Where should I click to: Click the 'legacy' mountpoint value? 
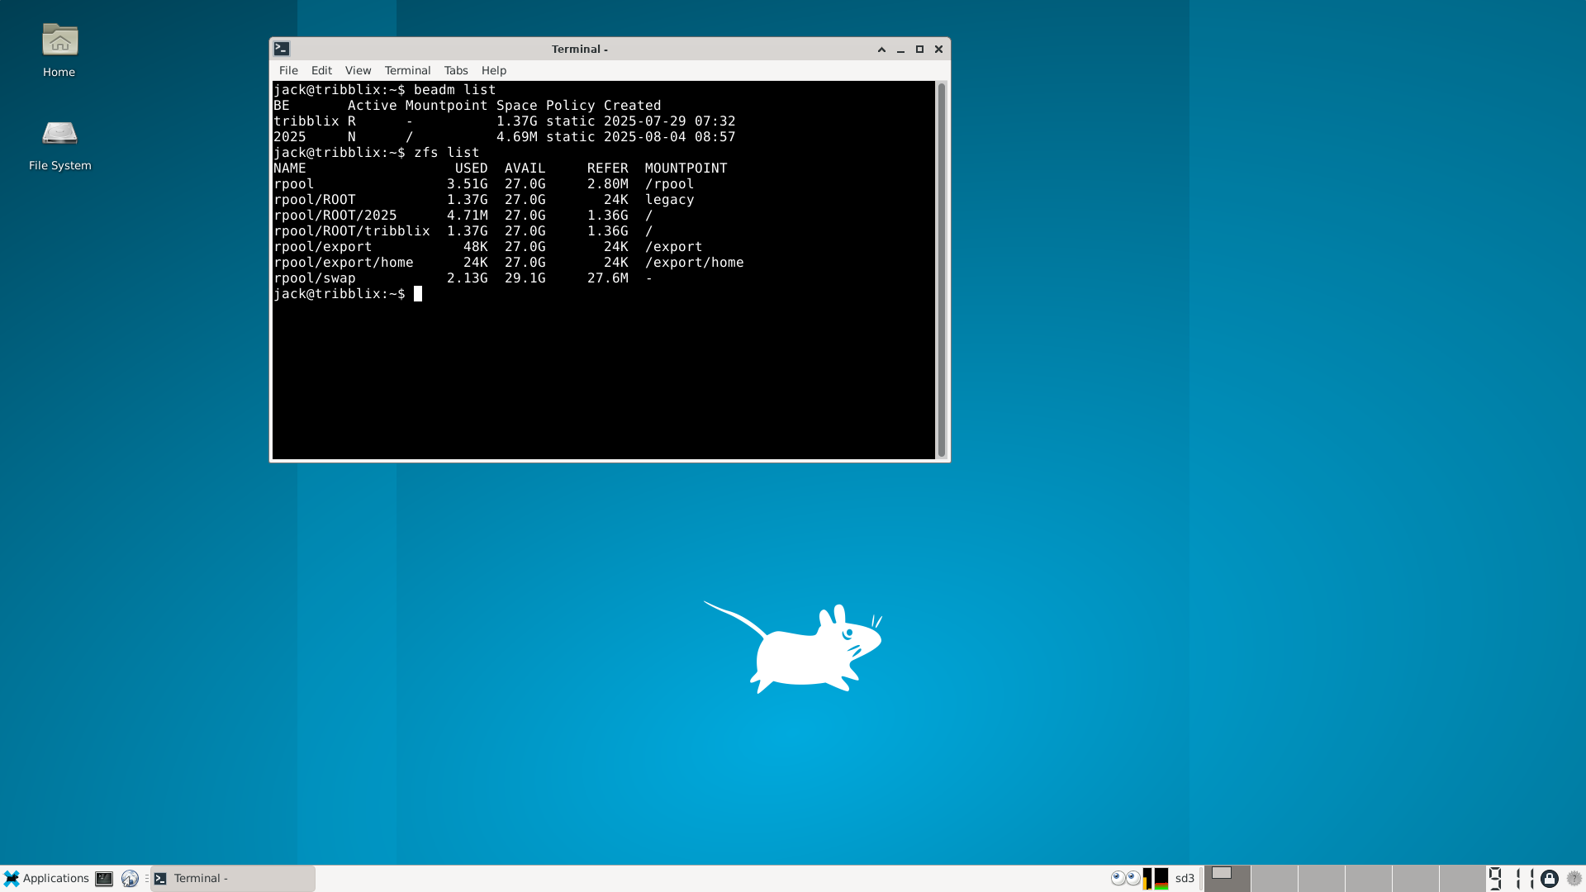(x=670, y=200)
